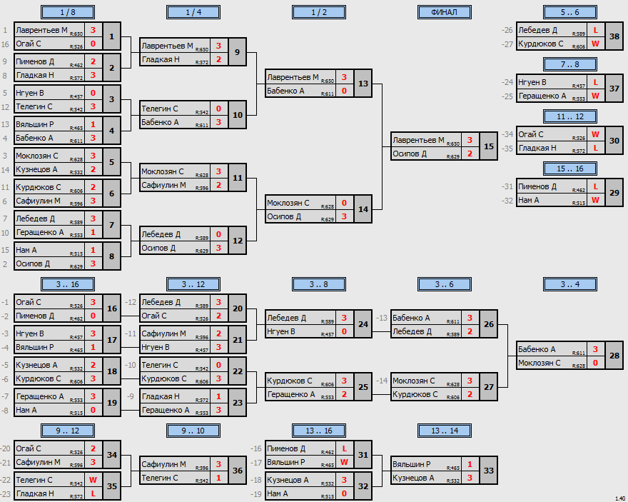Viewport: 628px width, 502px height.
Task: Click Нам А in match 29
Action: coord(529,201)
